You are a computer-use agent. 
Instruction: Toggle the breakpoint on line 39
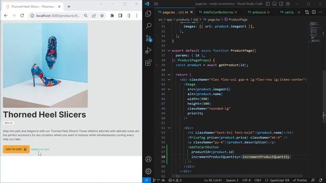156,65
